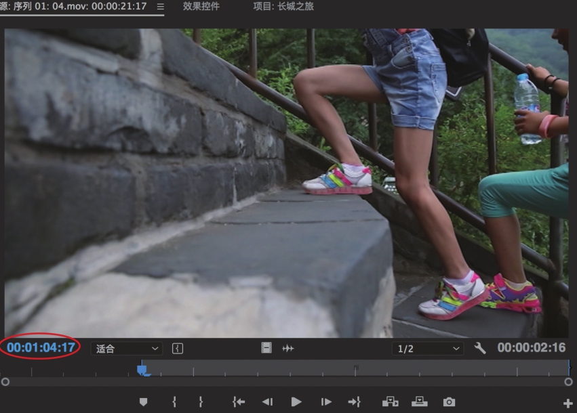The width and height of the screenshot is (577, 413).
Task: Export frame with the camera icon
Action: tap(449, 401)
